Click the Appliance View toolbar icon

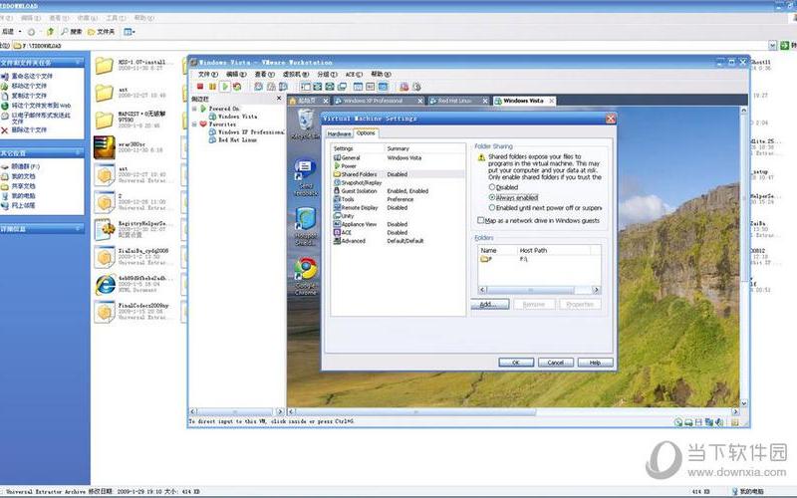point(370,87)
